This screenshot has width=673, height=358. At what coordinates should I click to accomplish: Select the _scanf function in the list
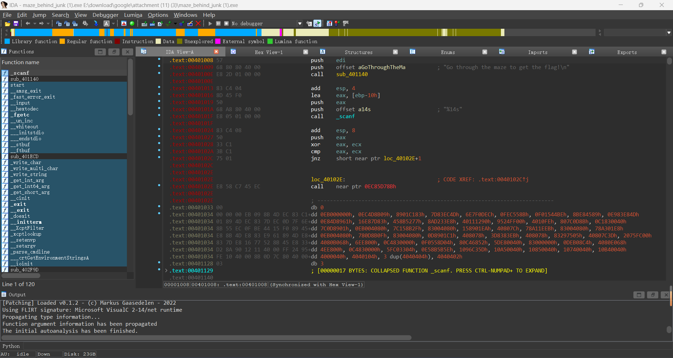pyautogui.click(x=64, y=73)
